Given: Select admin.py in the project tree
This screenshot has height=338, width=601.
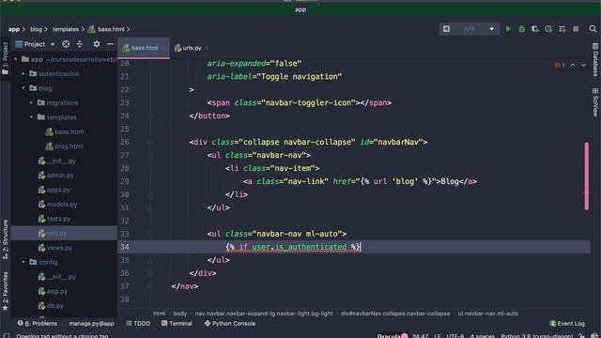Looking at the screenshot, I should click(56, 176).
